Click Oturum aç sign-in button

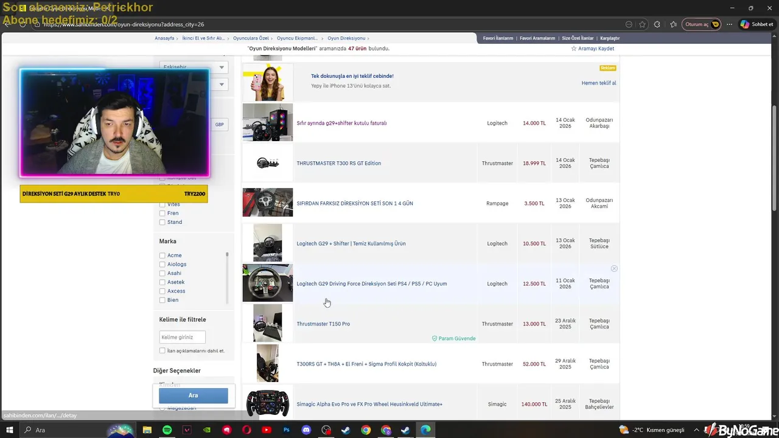702,24
